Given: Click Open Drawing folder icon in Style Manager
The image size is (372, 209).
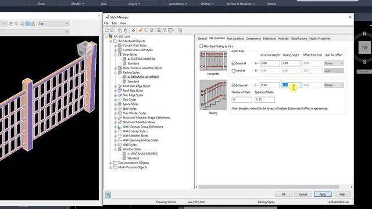Looking at the screenshot, I should click(x=112, y=30).
